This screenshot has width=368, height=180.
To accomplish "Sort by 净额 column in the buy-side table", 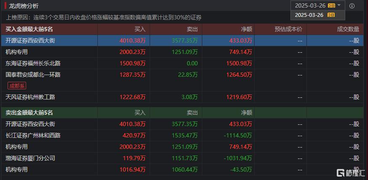I will coord(247,29).
